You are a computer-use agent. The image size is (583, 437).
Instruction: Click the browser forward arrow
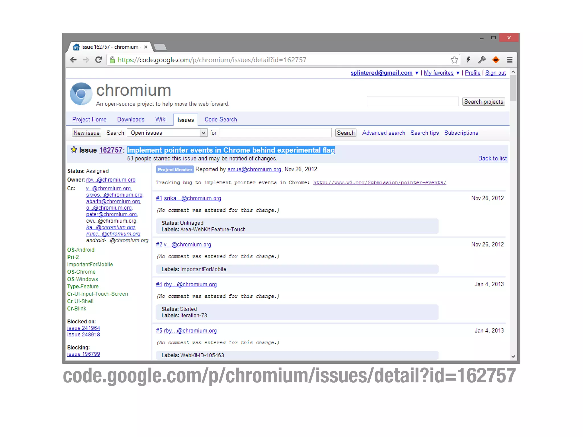86,60
